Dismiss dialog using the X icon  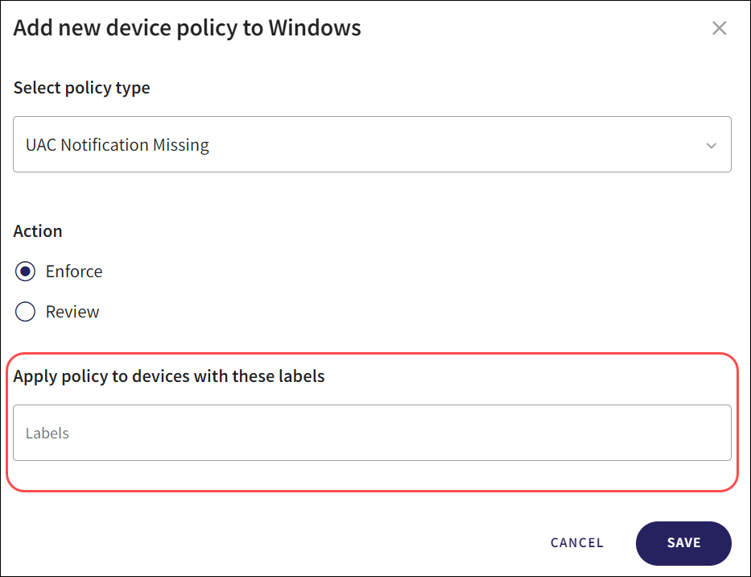coord(719,29)
